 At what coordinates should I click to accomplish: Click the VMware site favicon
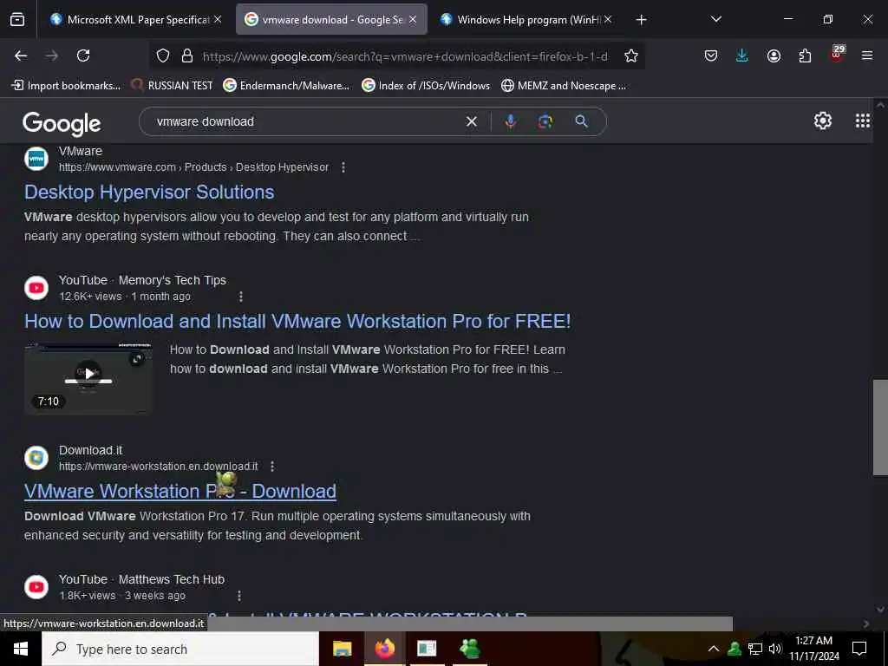(36, 160)
